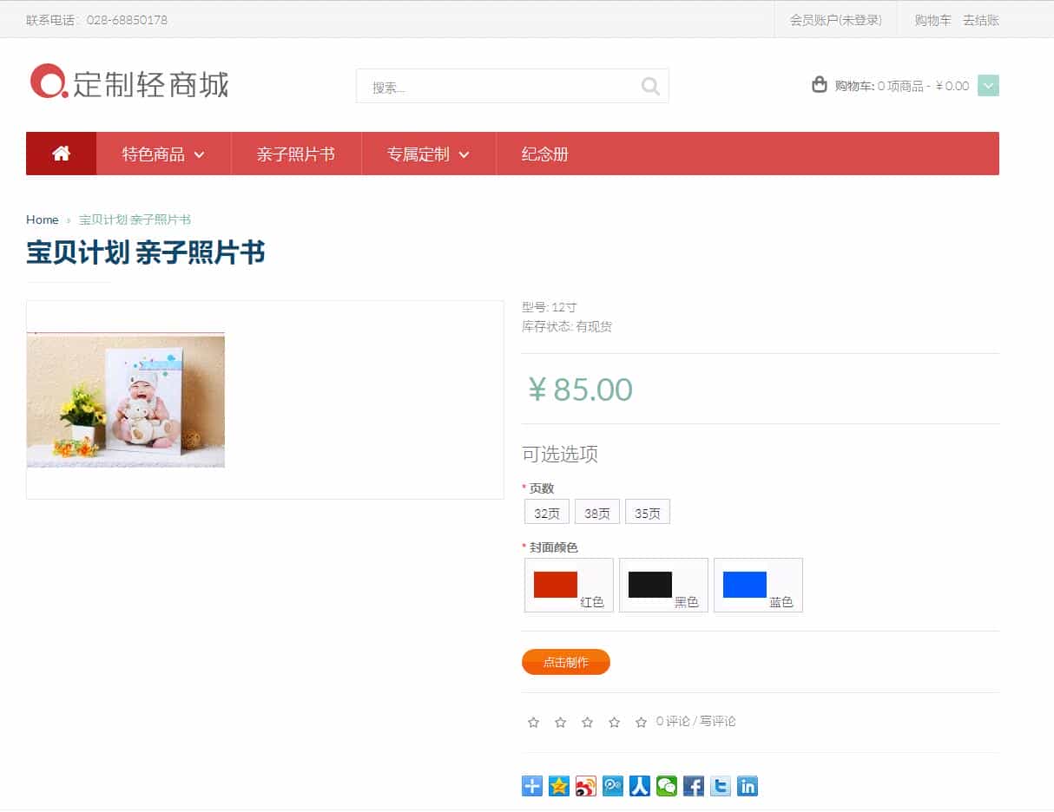Click the magnifier search icon
Viewport: 1054px width, 812px height.
click(x=650, y=86)
